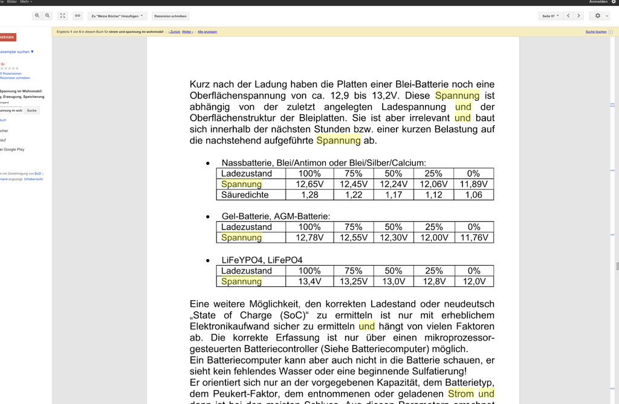Click the '11,89V' cell in the Nassbatterie table
Screen dimensions: 619x404
(474, 184)
